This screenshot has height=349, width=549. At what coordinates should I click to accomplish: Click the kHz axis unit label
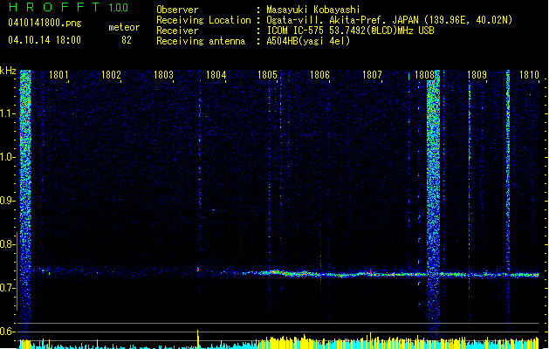pyautogui.click(x=8, y=71)
